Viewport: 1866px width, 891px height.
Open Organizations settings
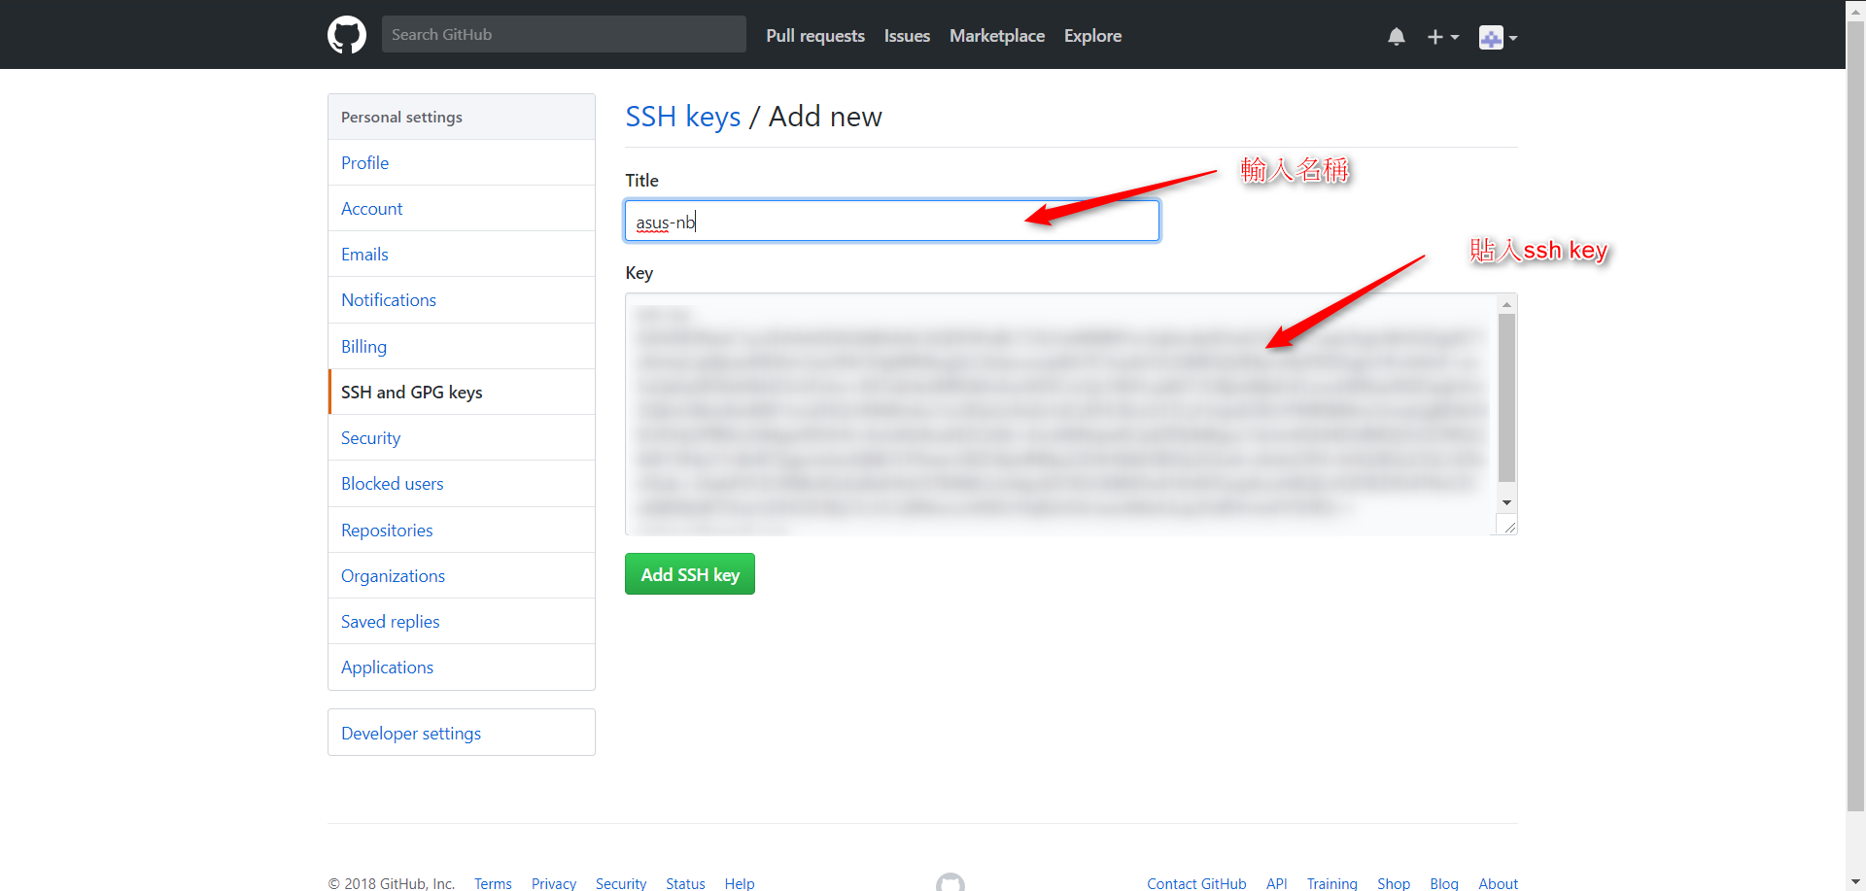462,575
